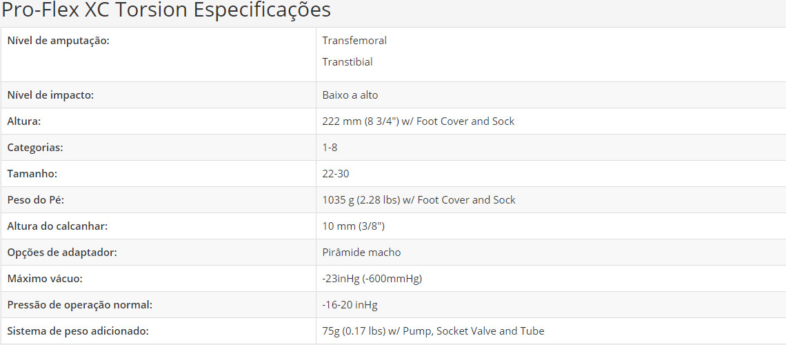Screen dimensions: 786x345
Task: Click the Altura row label
Action: point(24,121)
